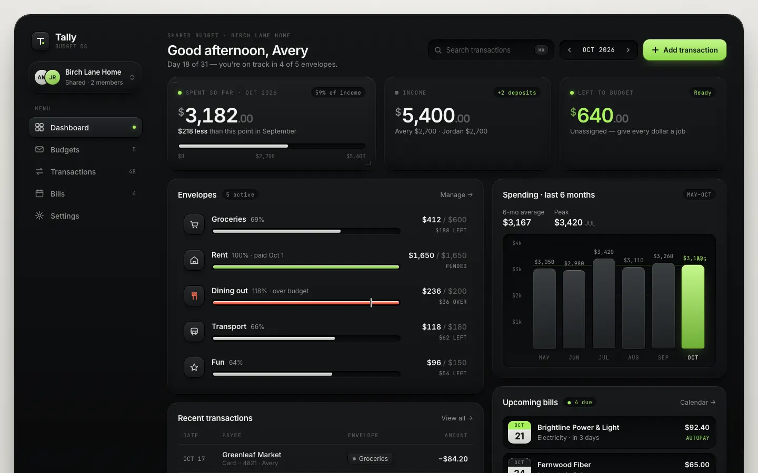Click the Tally logo icon
Image resolution: width=758 pixels, height=473 pixels.
tap(41, 41)
